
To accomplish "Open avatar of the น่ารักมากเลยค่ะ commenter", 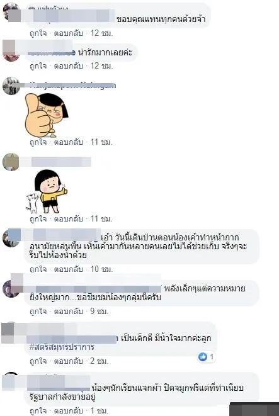I will [x=11, y=53].
